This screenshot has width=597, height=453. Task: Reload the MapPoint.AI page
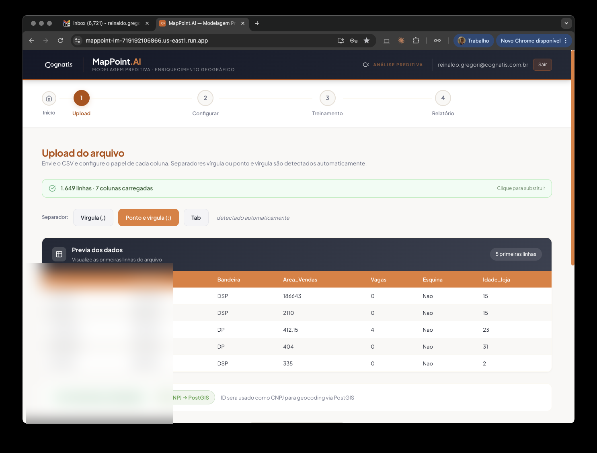(60, 41)
